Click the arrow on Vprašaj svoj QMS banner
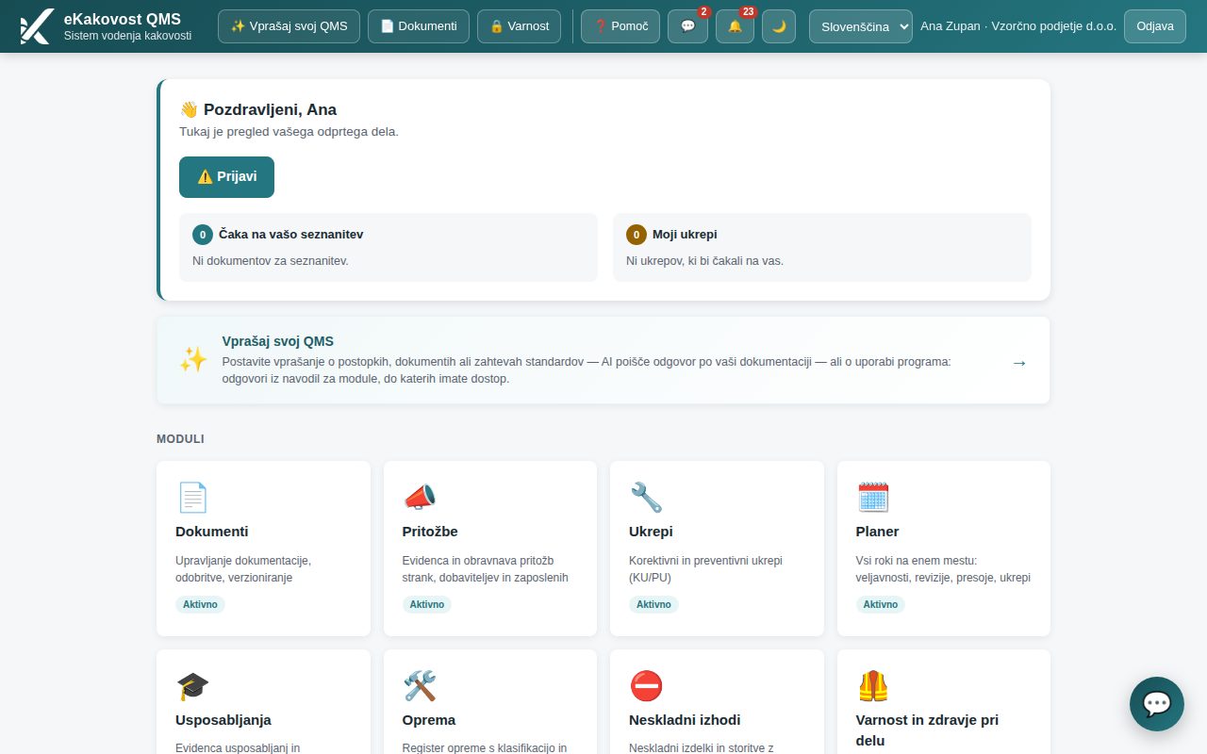 click(1019, 363)
